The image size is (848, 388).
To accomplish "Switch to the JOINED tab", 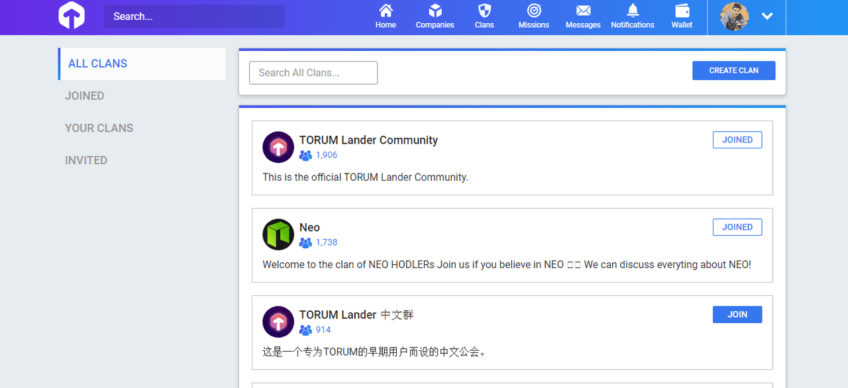I will (x=84, y=96).
